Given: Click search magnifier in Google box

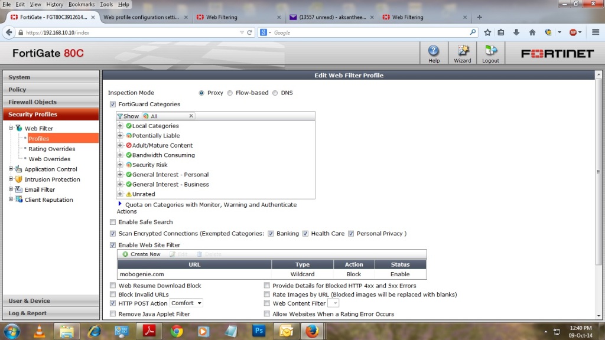Looking at the screenshot, I should click(473, 32).
